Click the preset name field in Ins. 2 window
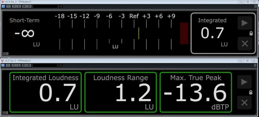This screenshot has width=259, height=117. click(x=45, y=6)
